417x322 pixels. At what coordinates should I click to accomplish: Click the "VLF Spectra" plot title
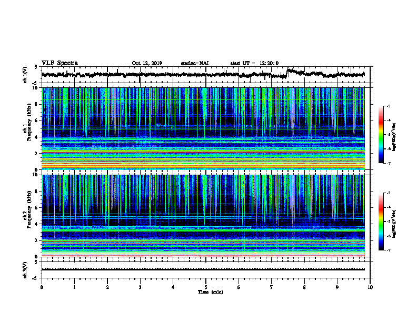pos(59,63)
